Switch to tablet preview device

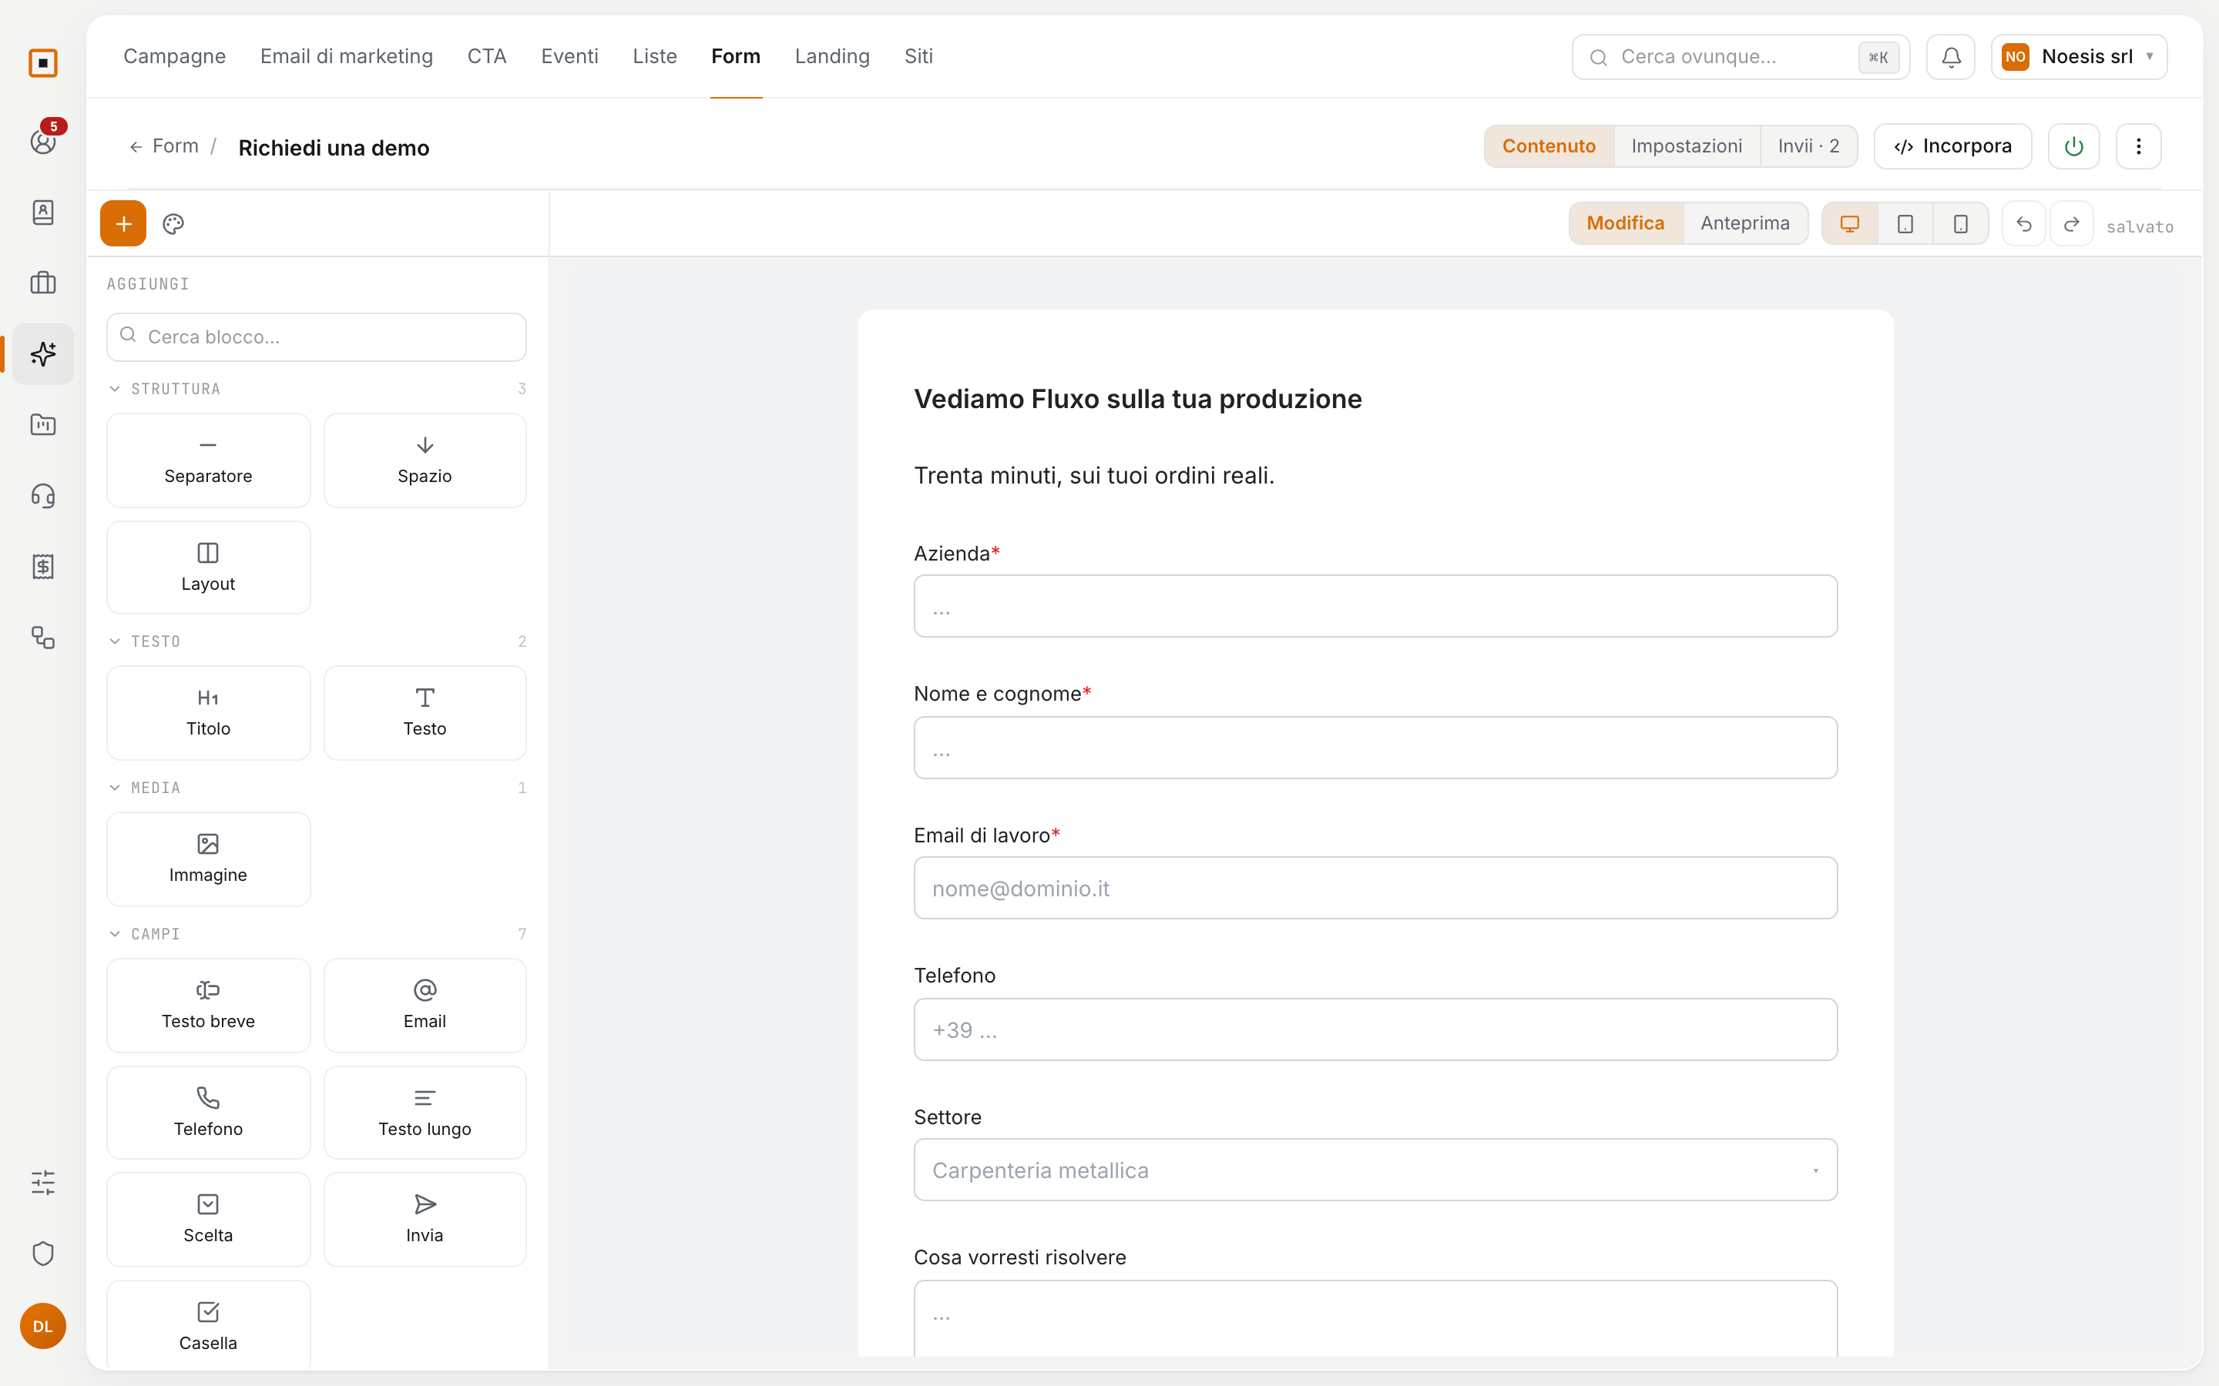coord(1905,223)
